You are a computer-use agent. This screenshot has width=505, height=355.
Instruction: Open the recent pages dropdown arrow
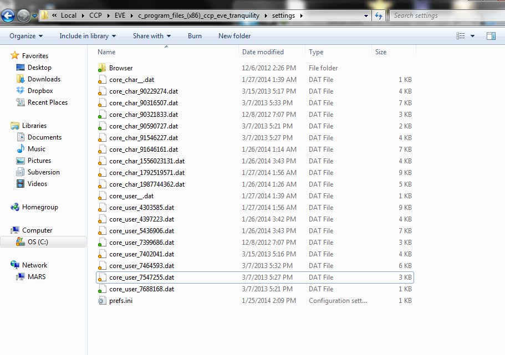[34, 16]
